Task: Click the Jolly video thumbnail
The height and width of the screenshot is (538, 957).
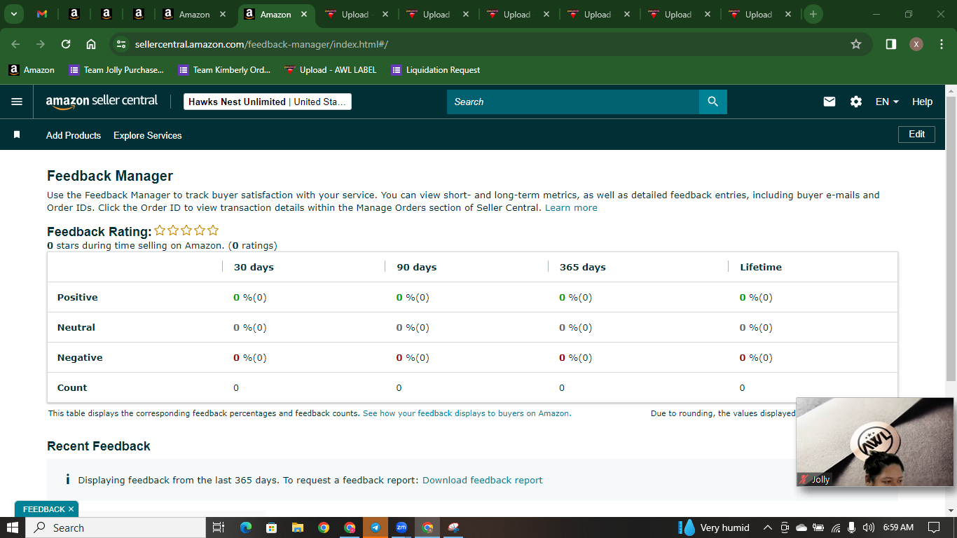Action: tap(875, 442)
